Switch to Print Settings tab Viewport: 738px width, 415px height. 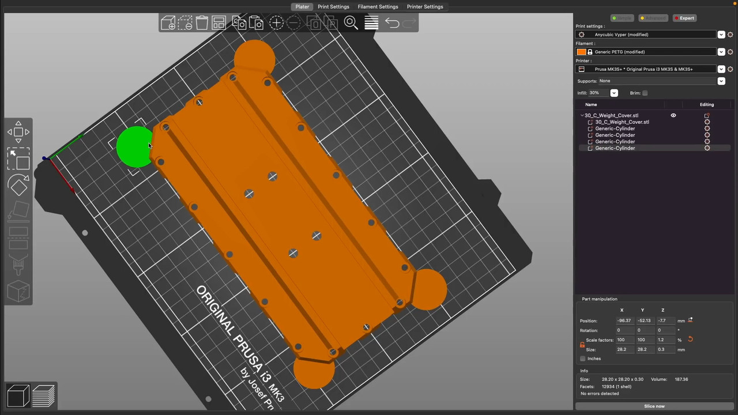point(333,7)
